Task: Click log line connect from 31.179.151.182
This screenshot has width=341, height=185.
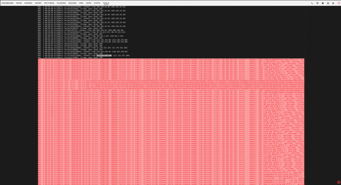Action: (83, 48)
